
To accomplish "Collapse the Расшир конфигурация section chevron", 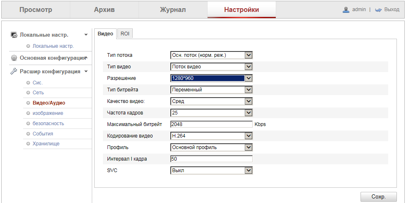I will click(x=86, y=71).
